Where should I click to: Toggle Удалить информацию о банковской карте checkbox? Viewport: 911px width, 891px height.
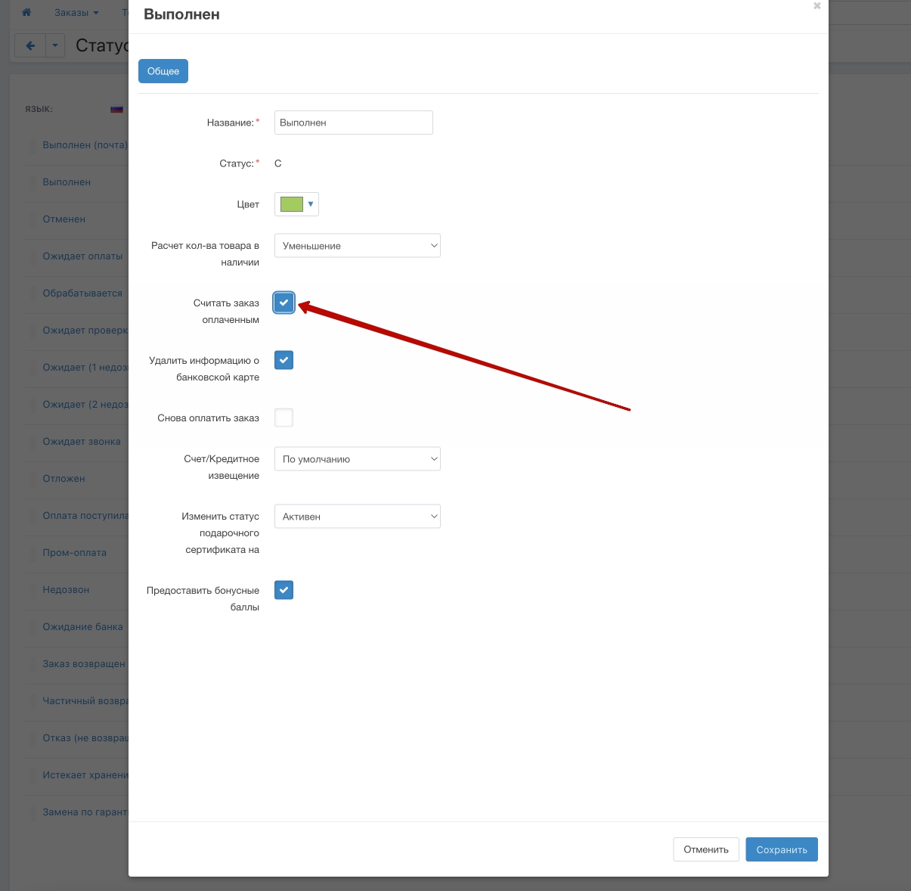tap(284, 360)
